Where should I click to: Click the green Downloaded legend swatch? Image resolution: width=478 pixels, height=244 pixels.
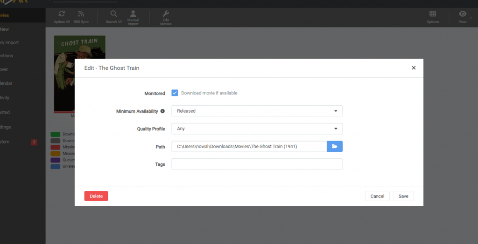point(56,134)
